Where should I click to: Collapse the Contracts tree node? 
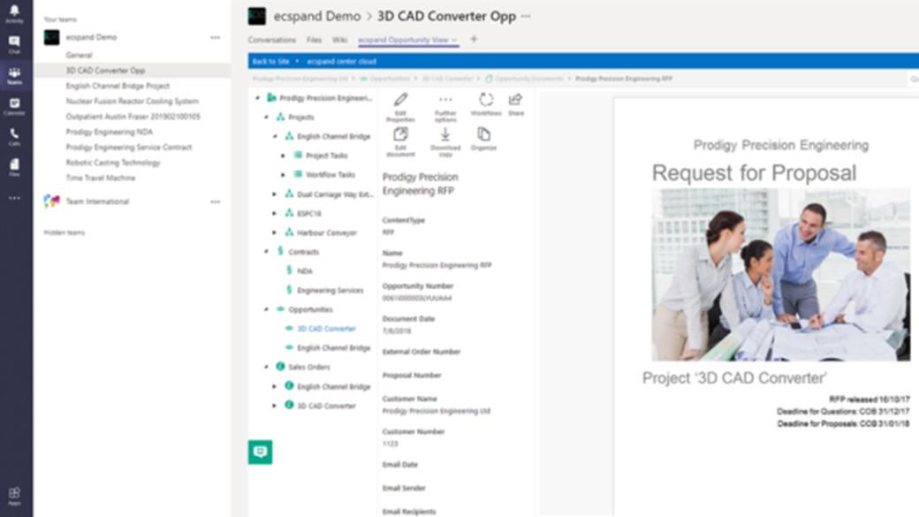click(x=266, y=252)
